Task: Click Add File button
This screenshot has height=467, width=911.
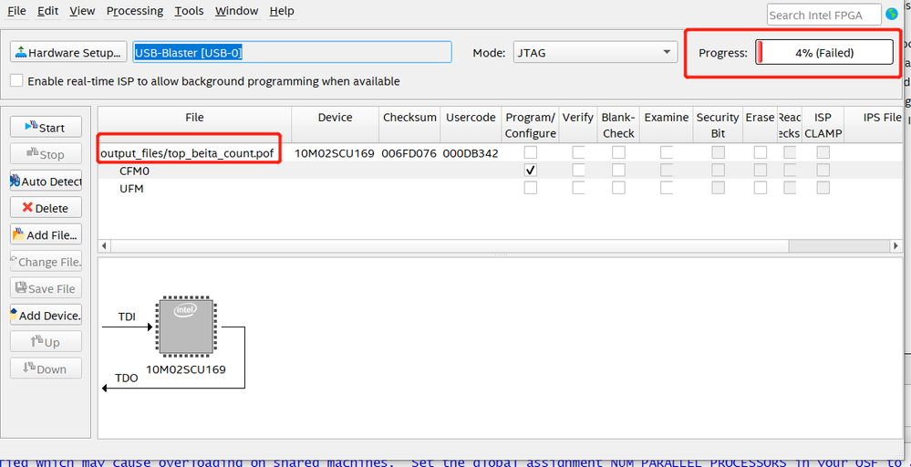Action: pos(46,234)
